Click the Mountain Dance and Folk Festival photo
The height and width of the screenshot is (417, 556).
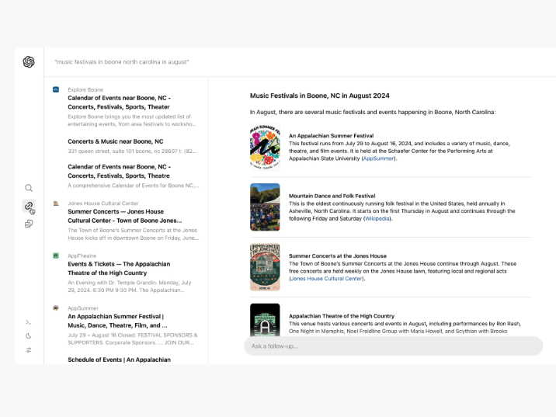pyautogui.click(x=265, y=207)
